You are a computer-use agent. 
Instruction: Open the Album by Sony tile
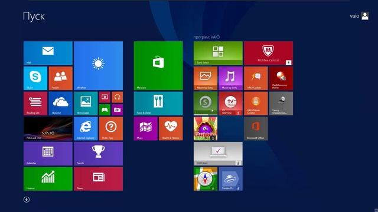pyautogui.click(x=206, y=78)
